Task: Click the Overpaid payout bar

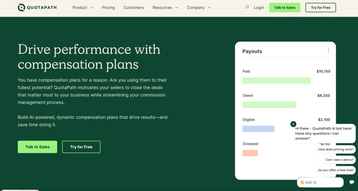Action: (x=250, y=153)
